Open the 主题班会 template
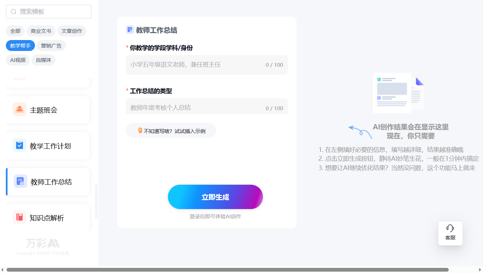Screen dimensions: 483x273 (x=48, y=110)
